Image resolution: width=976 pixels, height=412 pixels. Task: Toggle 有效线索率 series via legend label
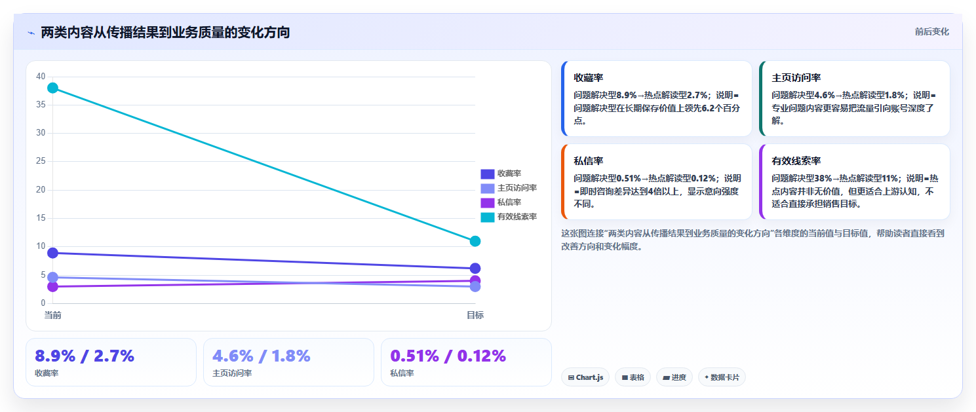[x=517, y=217]
